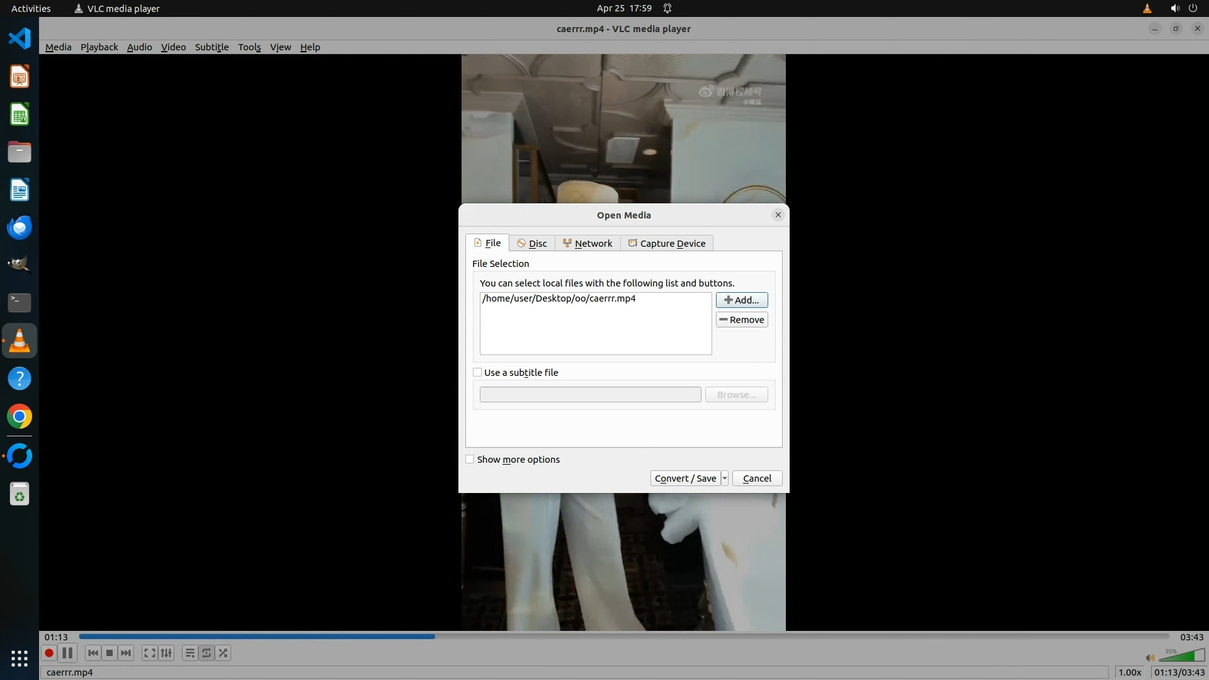
Task: Open extended settings equalizer icon
Action: [166, 653]
